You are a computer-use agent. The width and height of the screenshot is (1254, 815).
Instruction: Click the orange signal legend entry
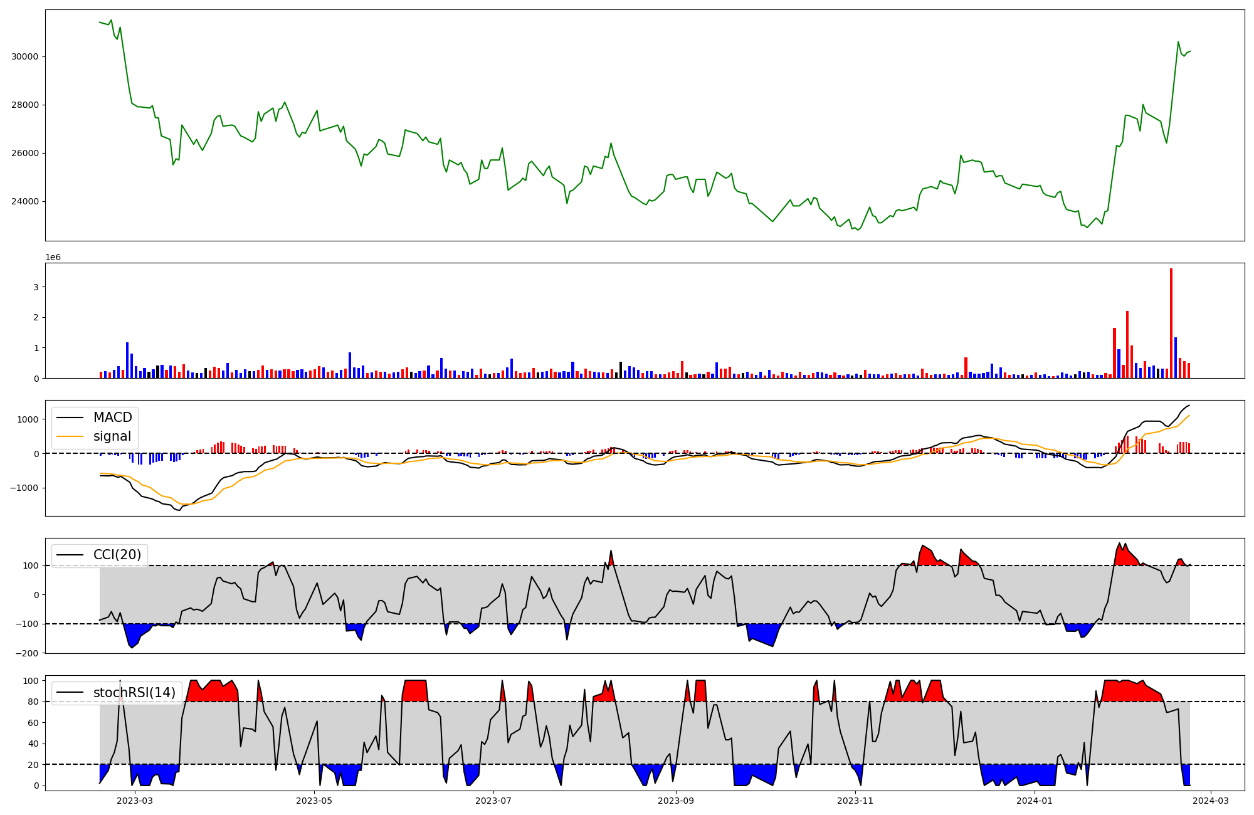click(x=112, y=436)
